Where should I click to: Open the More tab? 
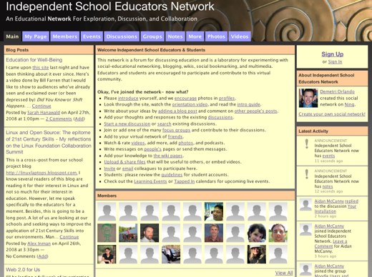(x=195, y=36)
